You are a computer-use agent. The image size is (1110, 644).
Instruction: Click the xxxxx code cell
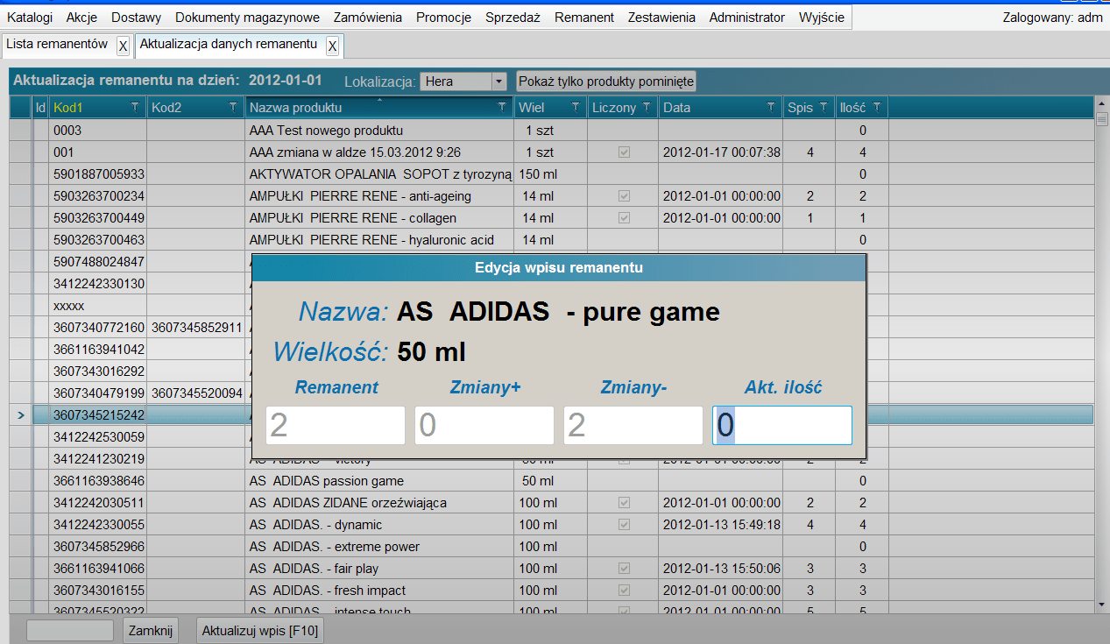(x=98, y=306)
